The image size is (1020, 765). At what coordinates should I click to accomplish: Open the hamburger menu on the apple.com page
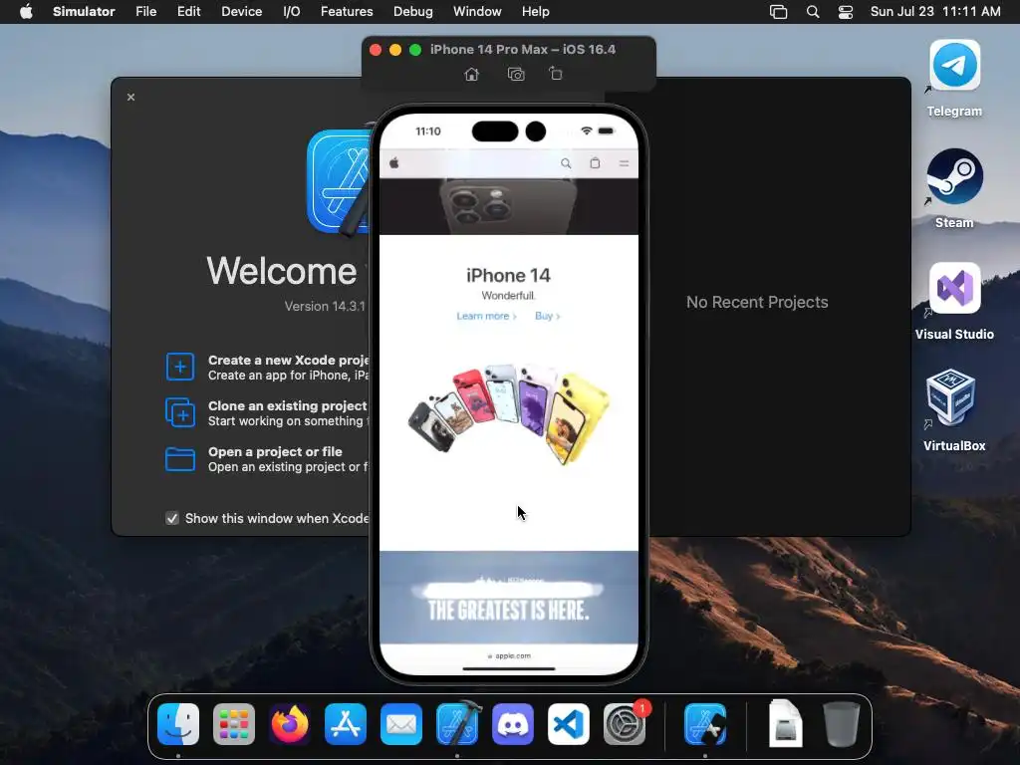[x=624, y=163]
